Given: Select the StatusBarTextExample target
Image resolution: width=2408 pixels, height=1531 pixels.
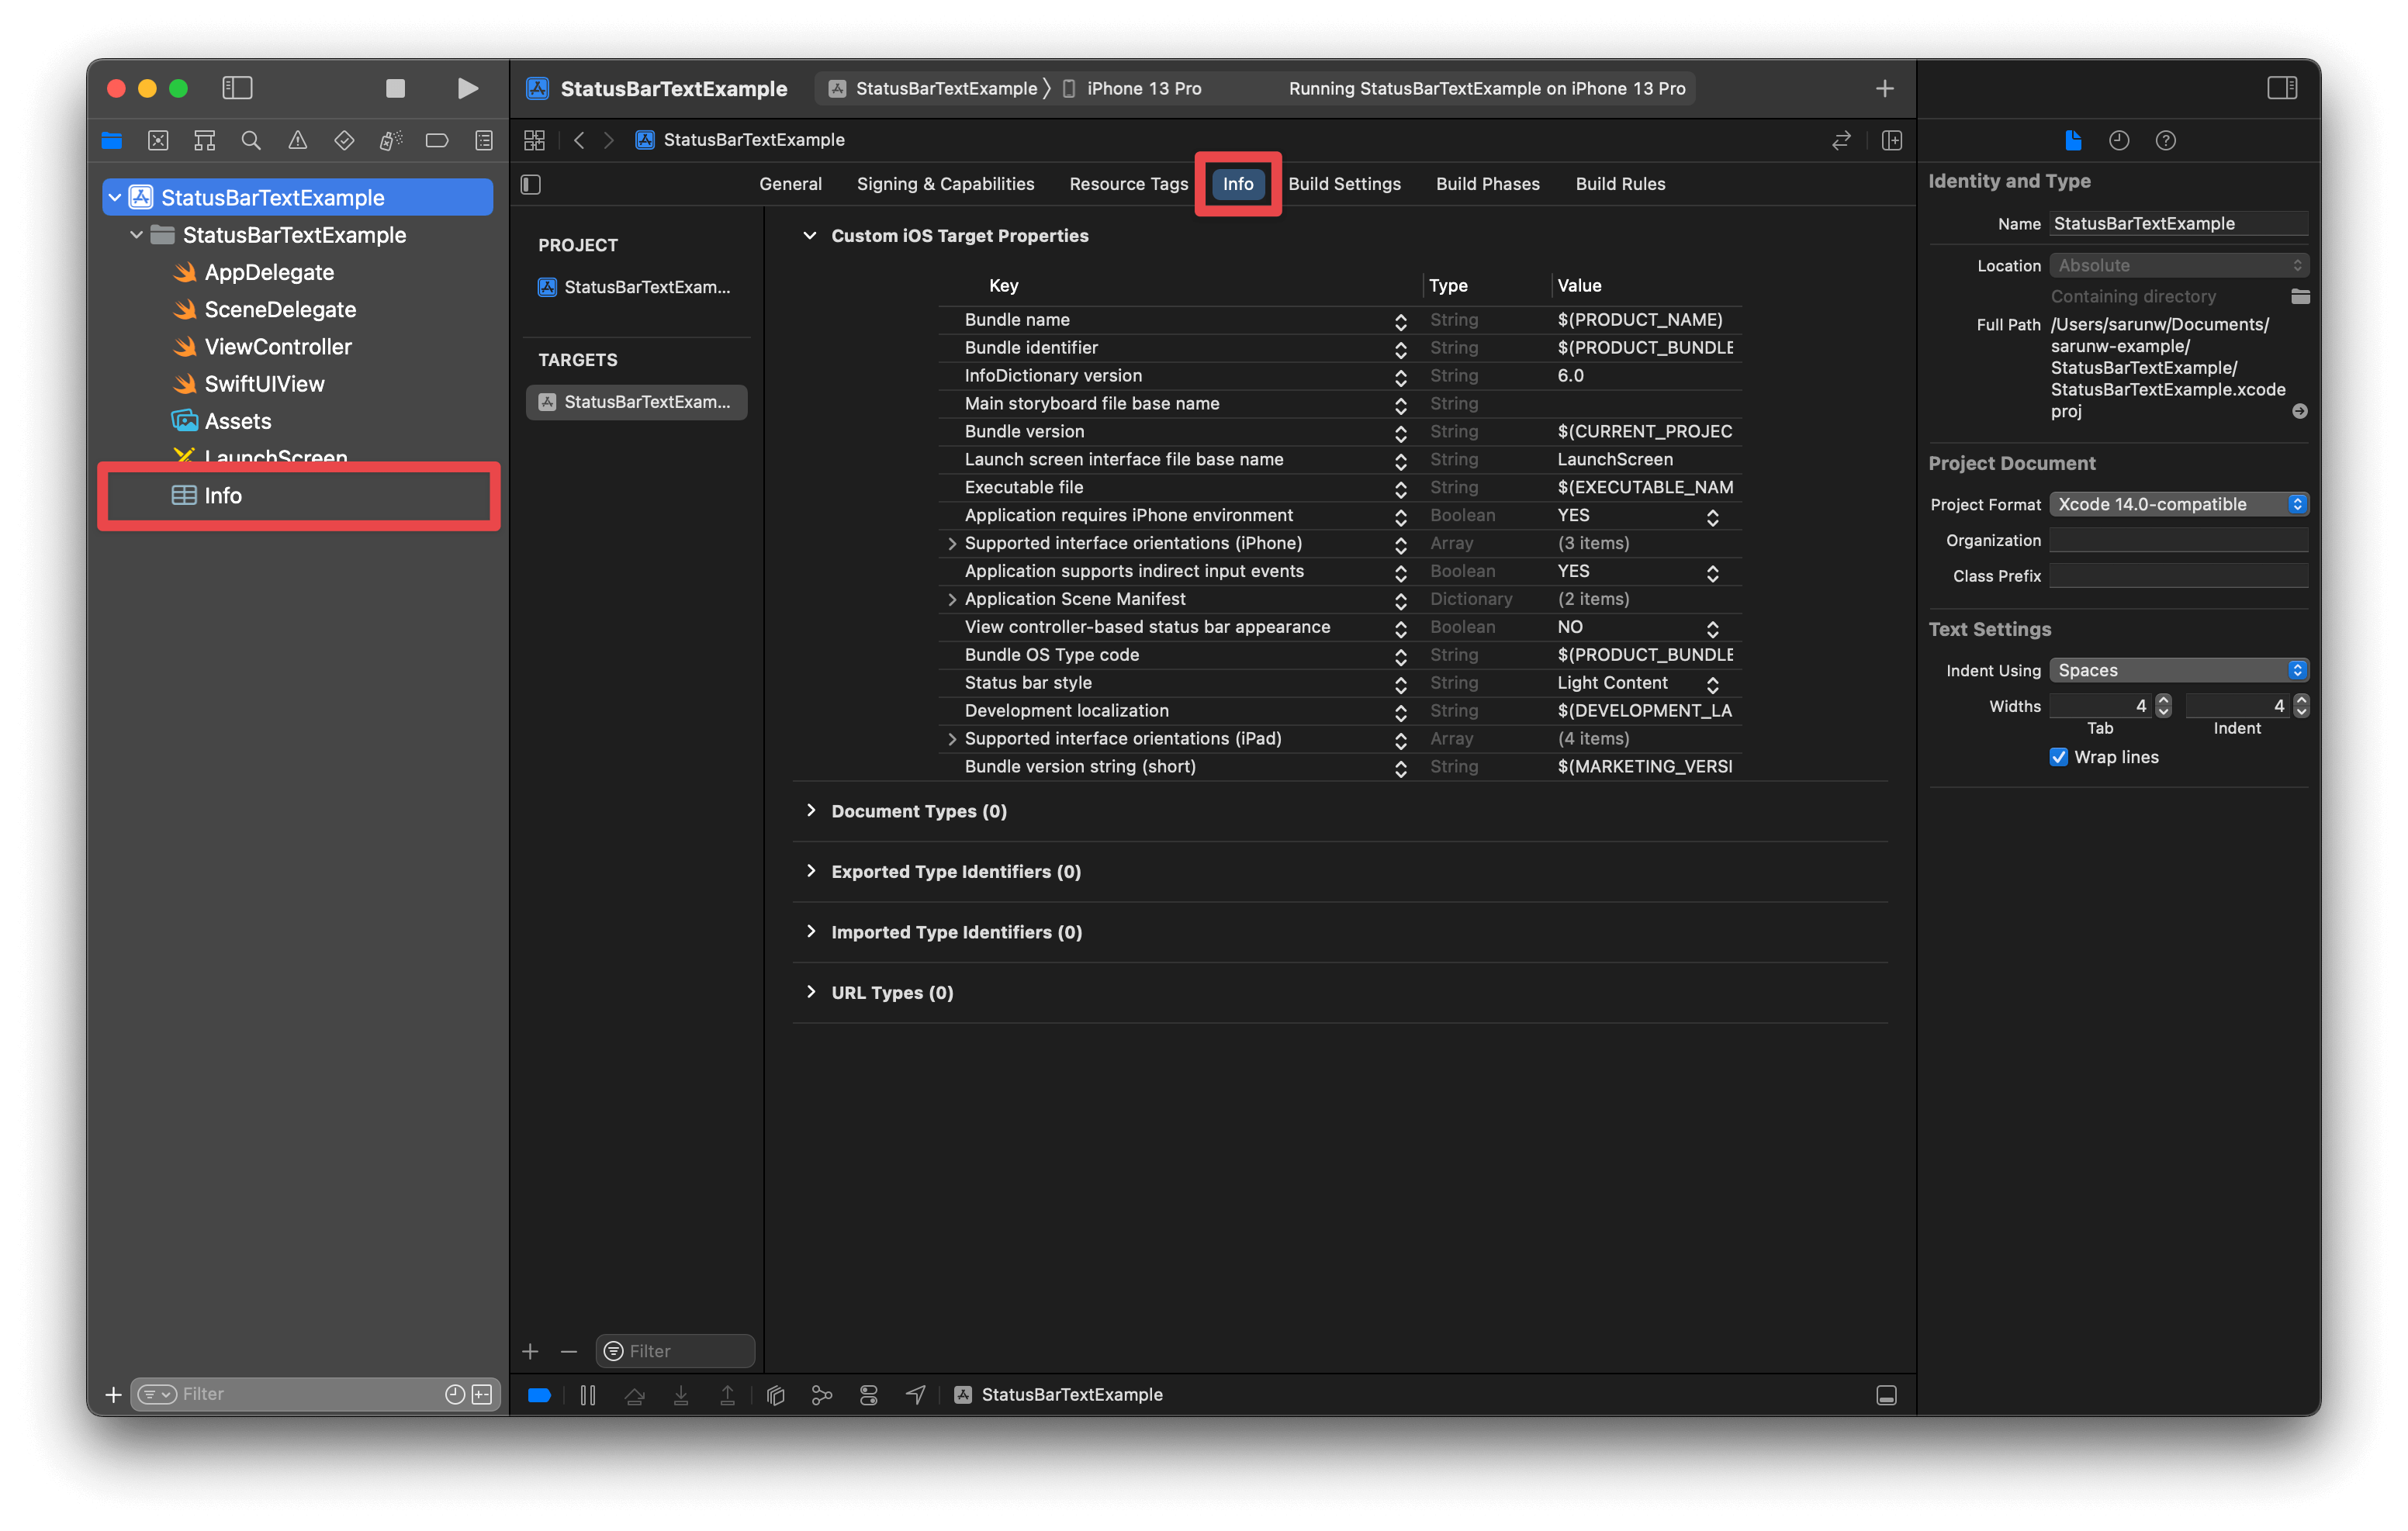Looking at the screenshot, I should point(636,402).
